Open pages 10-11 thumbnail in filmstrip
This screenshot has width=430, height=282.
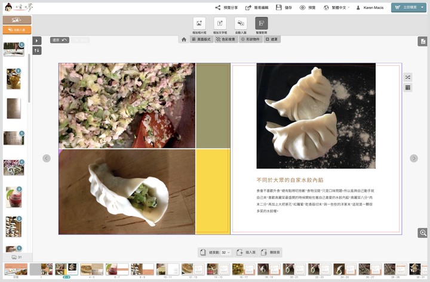168,269
